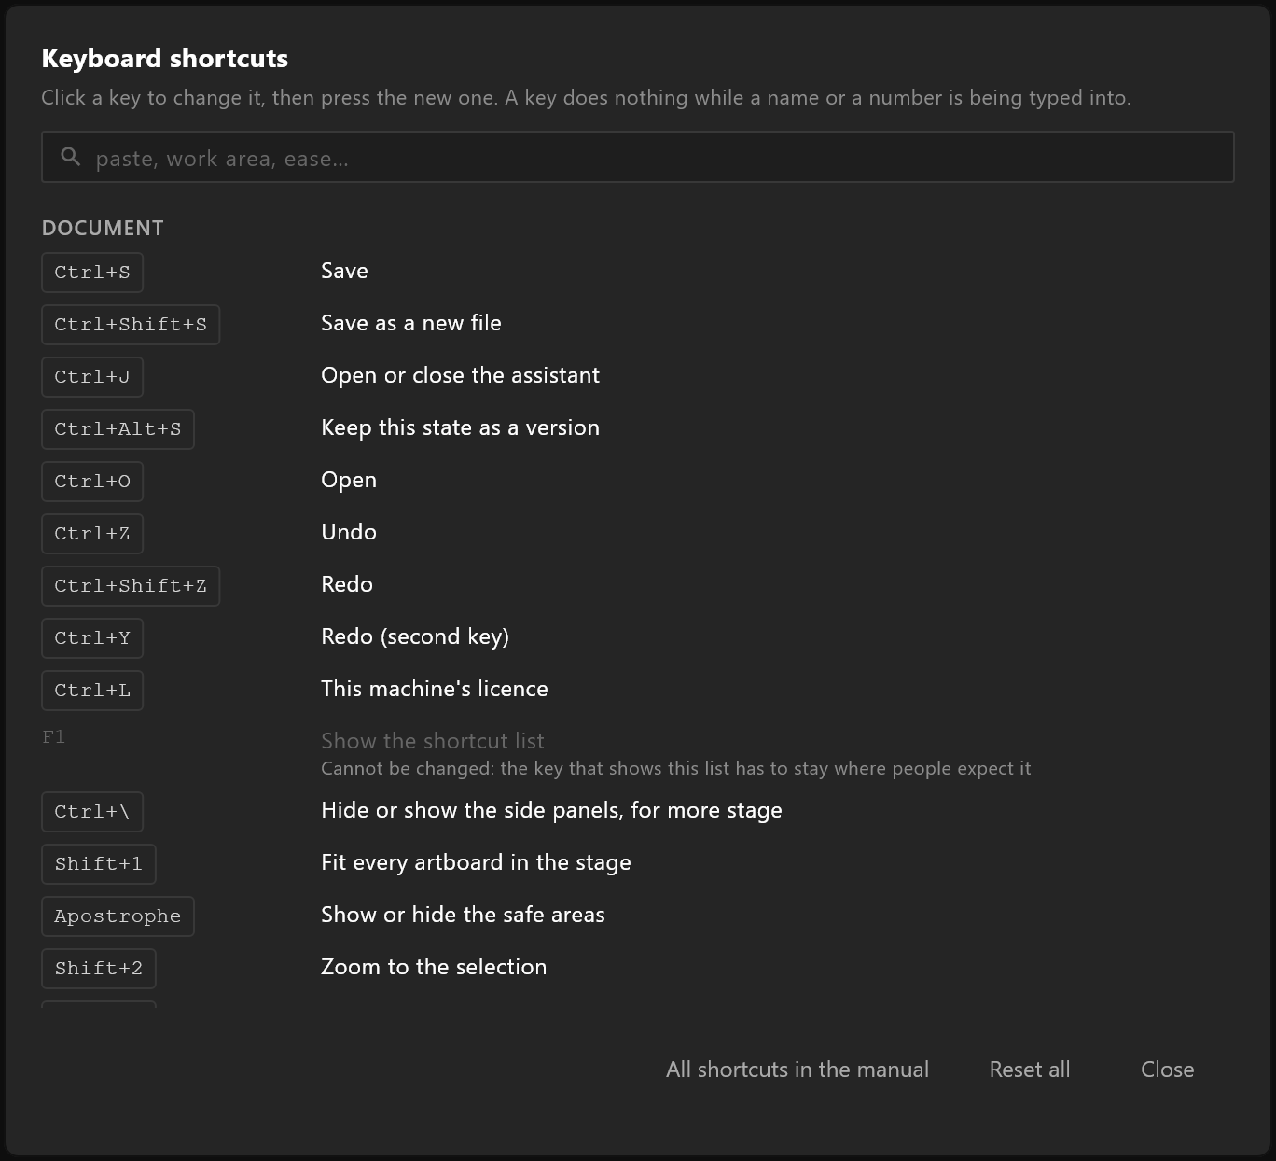Click the Reset all button
Viewport: 1276px width, 1161px height.
click(x=1030, y=1070)
